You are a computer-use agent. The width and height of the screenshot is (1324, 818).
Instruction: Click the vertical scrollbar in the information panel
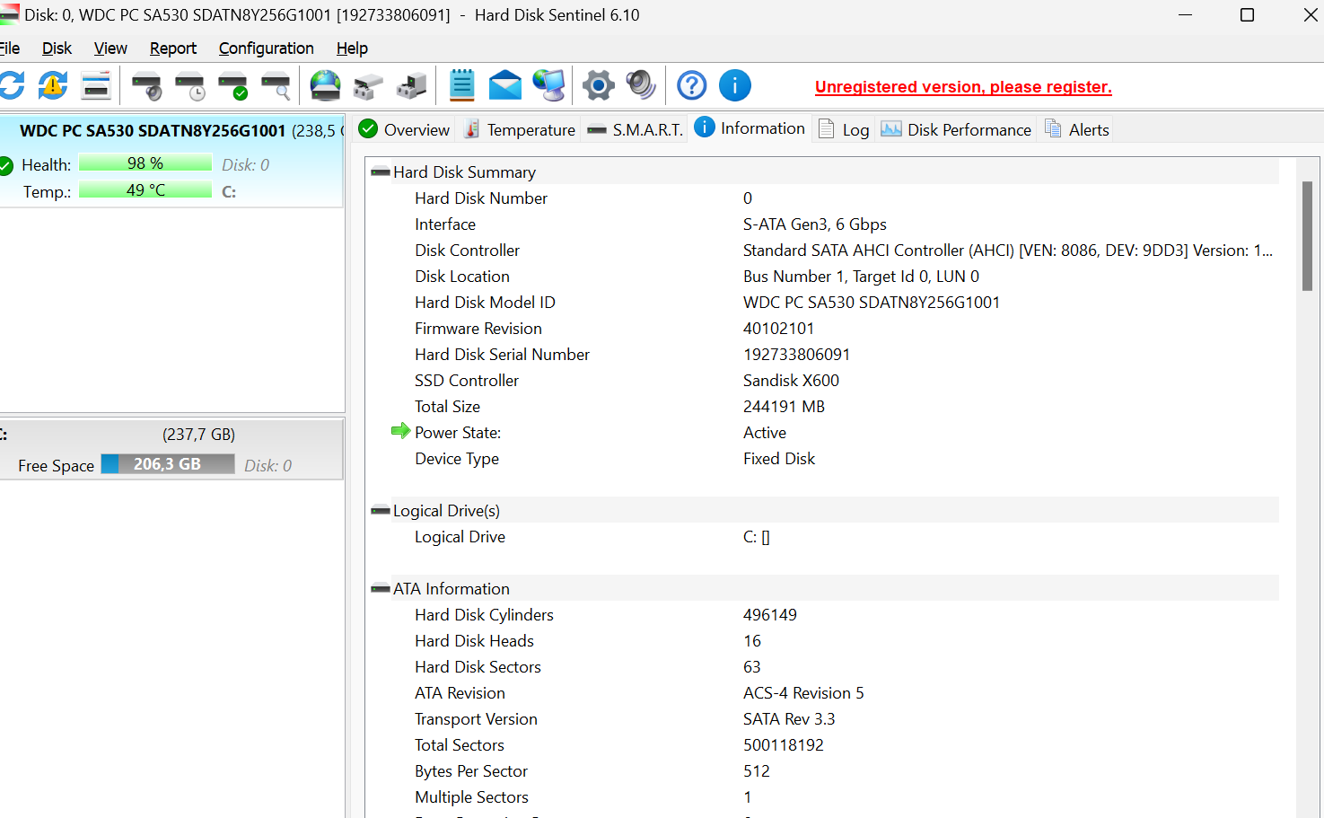pos(1307,236)
